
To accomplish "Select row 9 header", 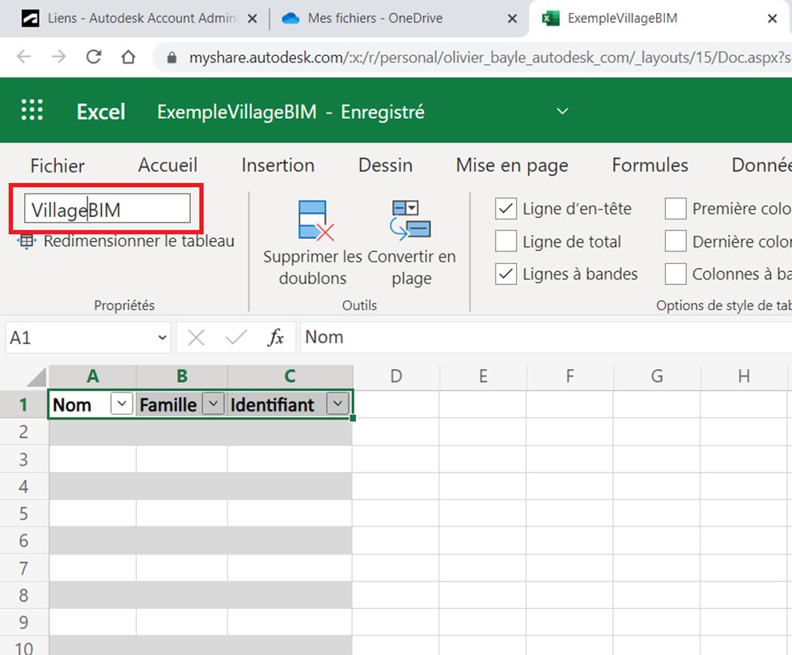I will (x=23, y=622).
